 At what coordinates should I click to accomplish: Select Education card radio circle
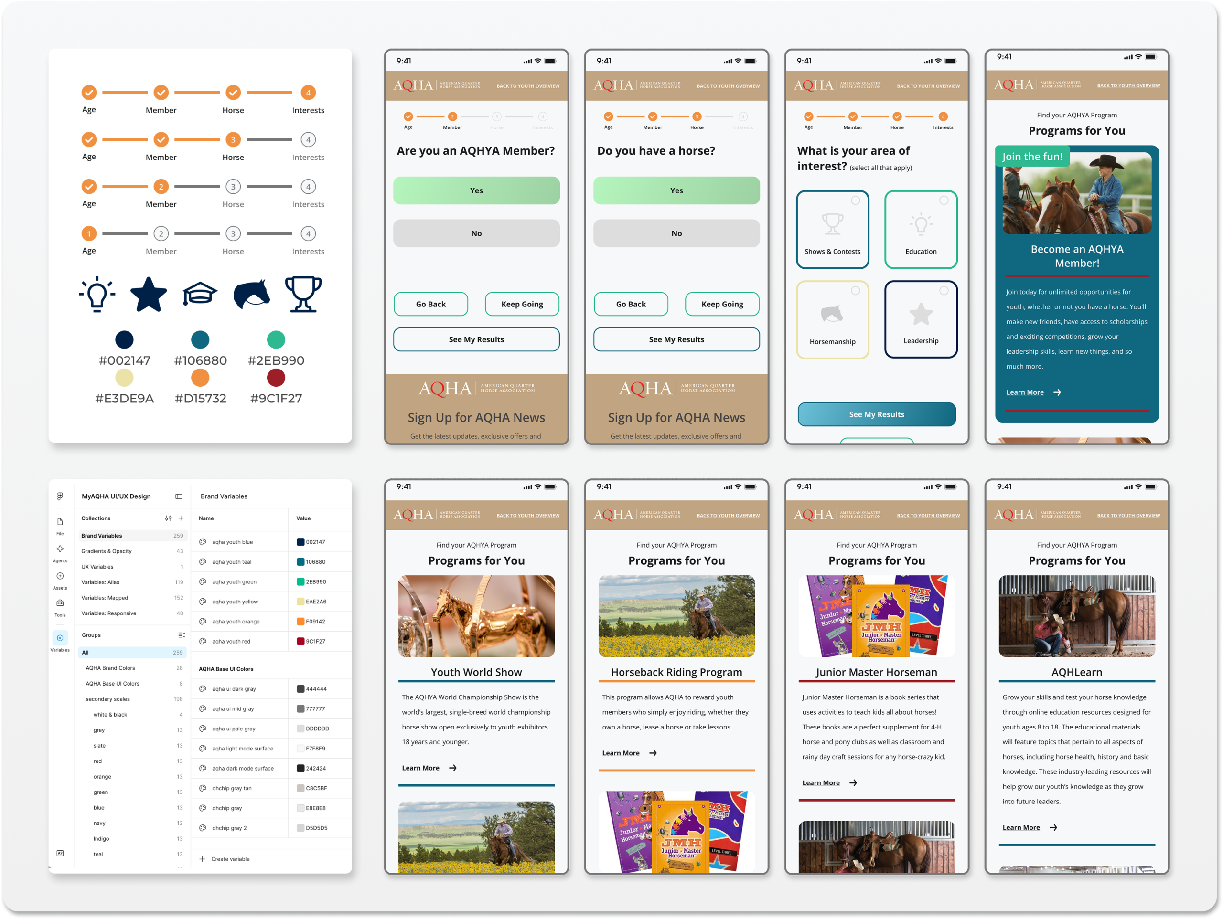coord(944,200)
